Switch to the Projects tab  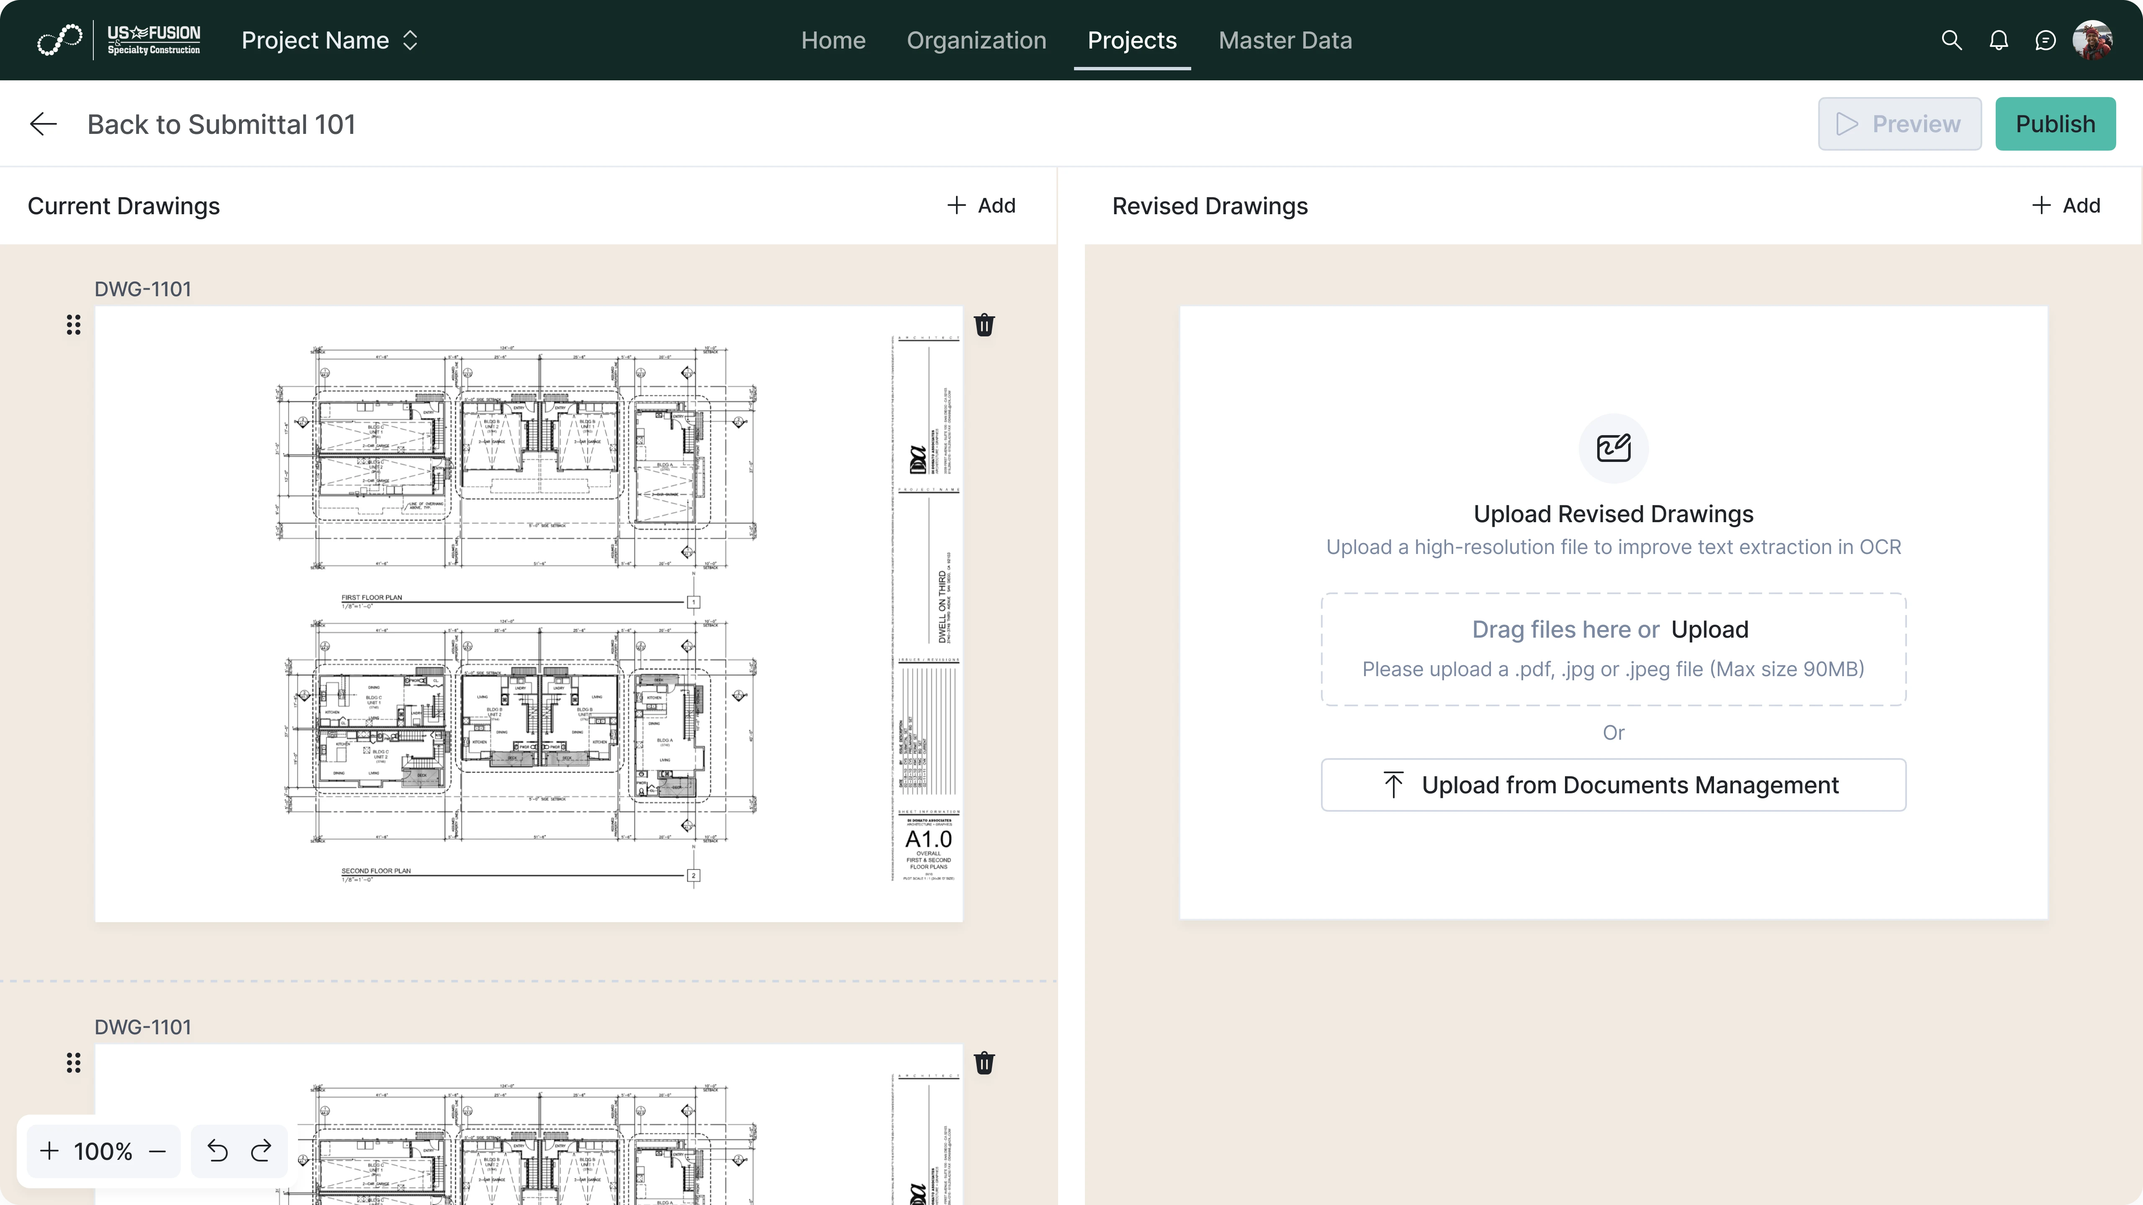click(x=1131, y=40)
